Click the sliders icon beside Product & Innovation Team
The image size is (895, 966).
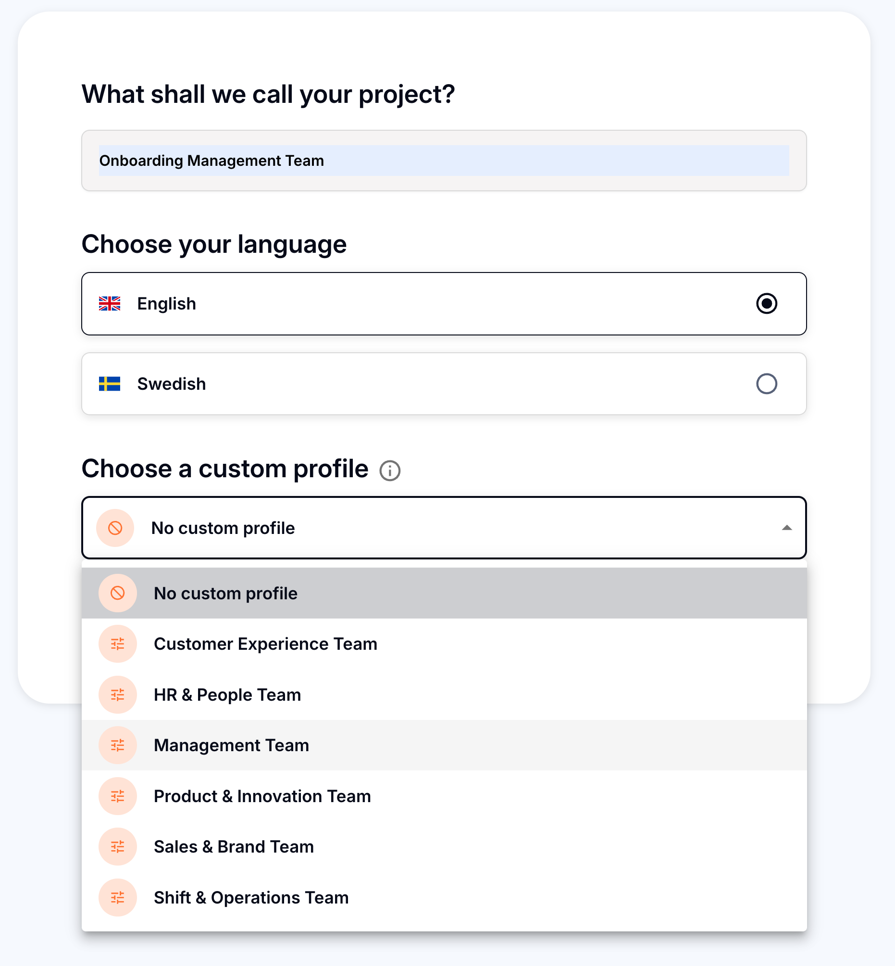118,796
